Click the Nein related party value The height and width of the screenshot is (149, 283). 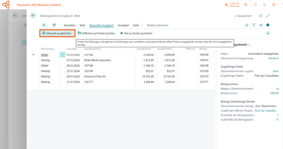tap(276, 71)
